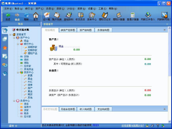
Task: Click the 网银联网导入 online import icon
Action: 164,15
